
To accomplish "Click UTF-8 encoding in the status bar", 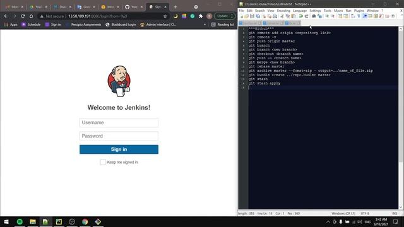I will (365, 213).
